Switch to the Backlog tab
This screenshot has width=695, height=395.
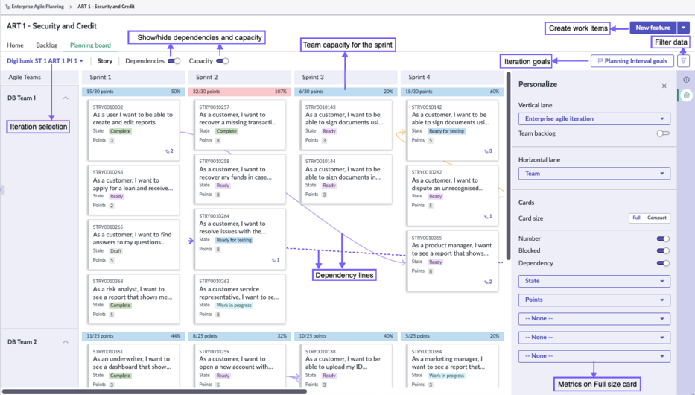46,45
